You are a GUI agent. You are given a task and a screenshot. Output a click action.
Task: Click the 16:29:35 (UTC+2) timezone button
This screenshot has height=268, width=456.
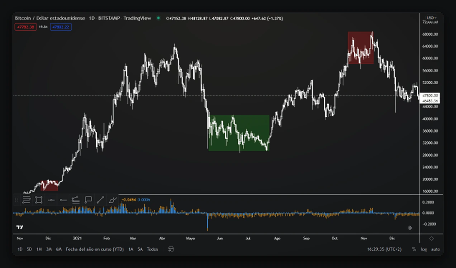pos(385,249)
